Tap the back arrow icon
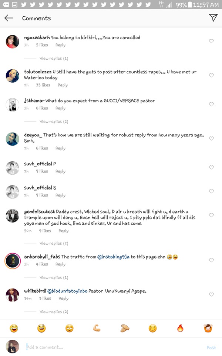 pyautogui.click(x=9, y=18)
